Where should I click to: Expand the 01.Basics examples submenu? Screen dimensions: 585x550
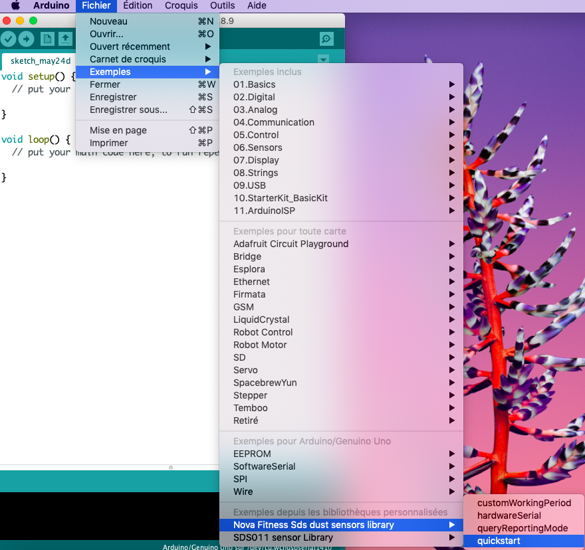tap(342, 84)
